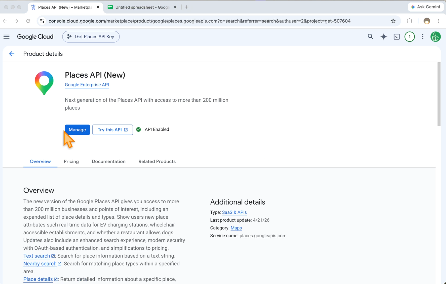Click Ask Gemini in the browser bar

[425, 7]
